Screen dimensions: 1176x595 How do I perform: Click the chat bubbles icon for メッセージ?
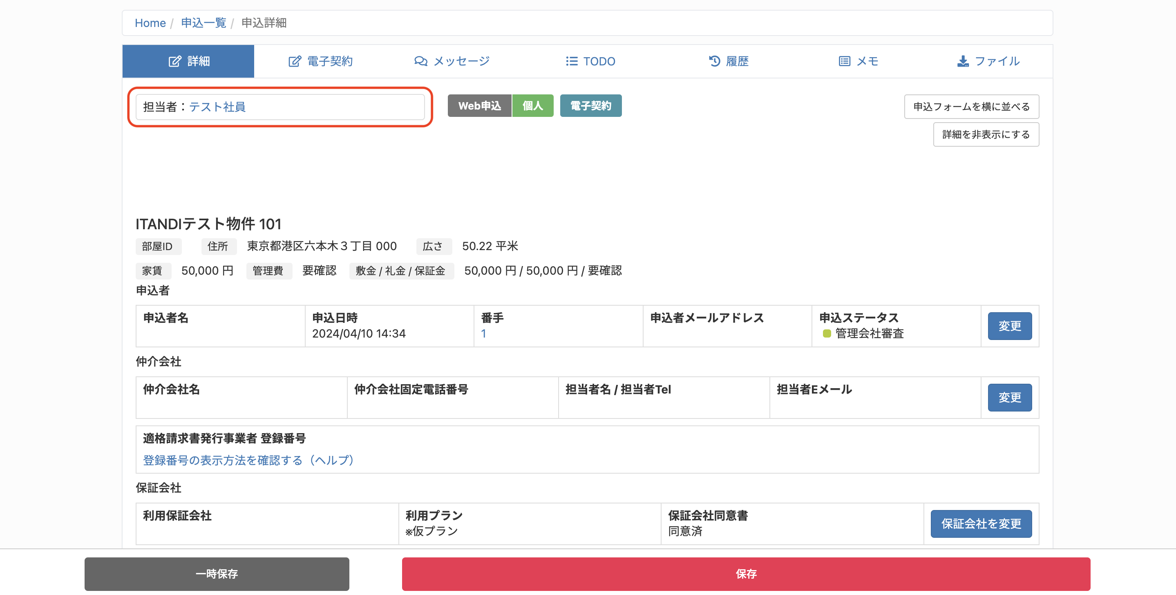click(420, 61)
